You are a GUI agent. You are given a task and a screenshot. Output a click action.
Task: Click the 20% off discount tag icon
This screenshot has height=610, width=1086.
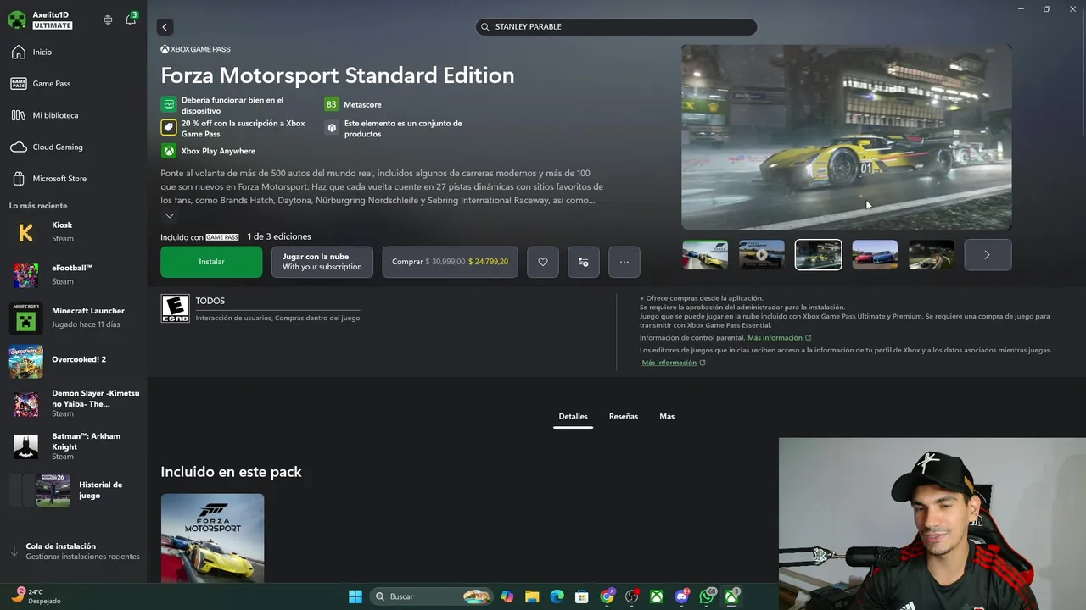[x=169, y=128]
